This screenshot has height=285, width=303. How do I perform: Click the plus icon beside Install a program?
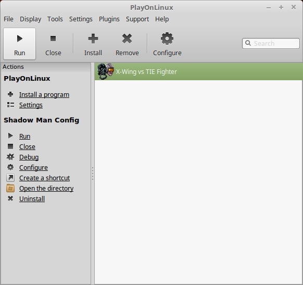click(10, 94)
